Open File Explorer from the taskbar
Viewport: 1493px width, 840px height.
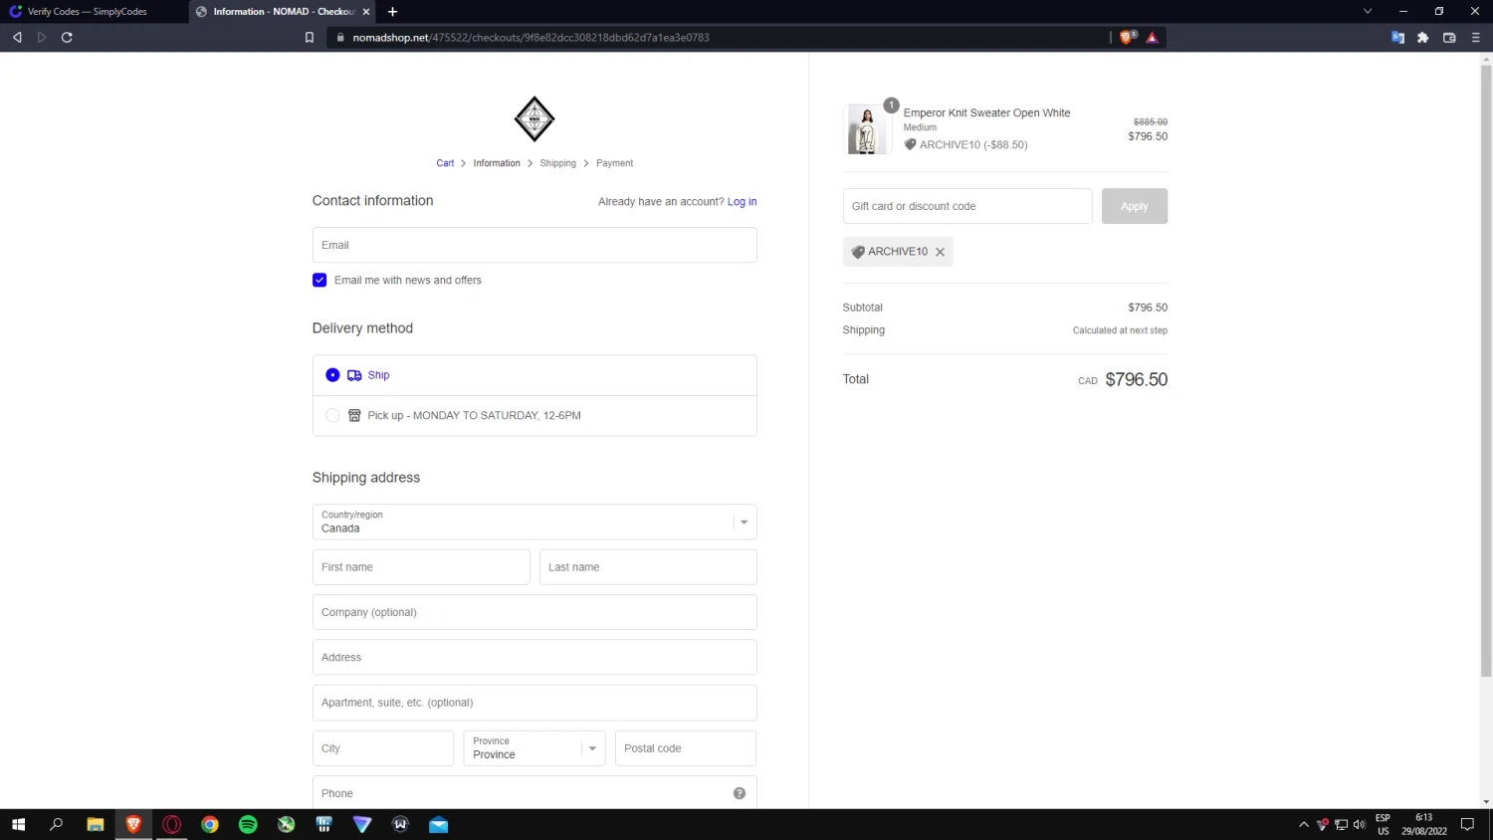click(x=96, y=824)
